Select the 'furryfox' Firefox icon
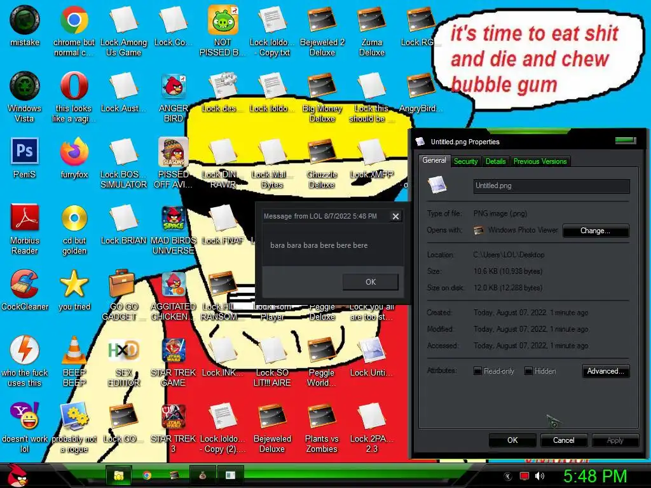The width and height of the screenshot is (651, 488). tap(74, 151)
